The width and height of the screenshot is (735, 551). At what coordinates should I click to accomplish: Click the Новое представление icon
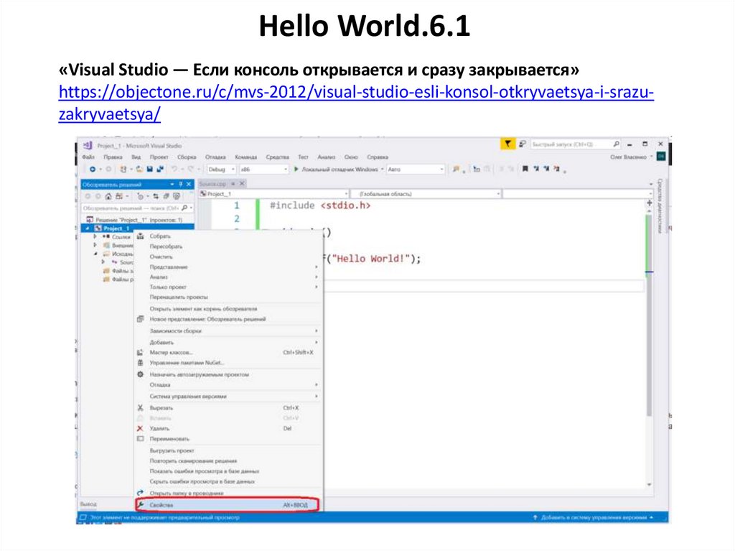[x=140, y=319]
